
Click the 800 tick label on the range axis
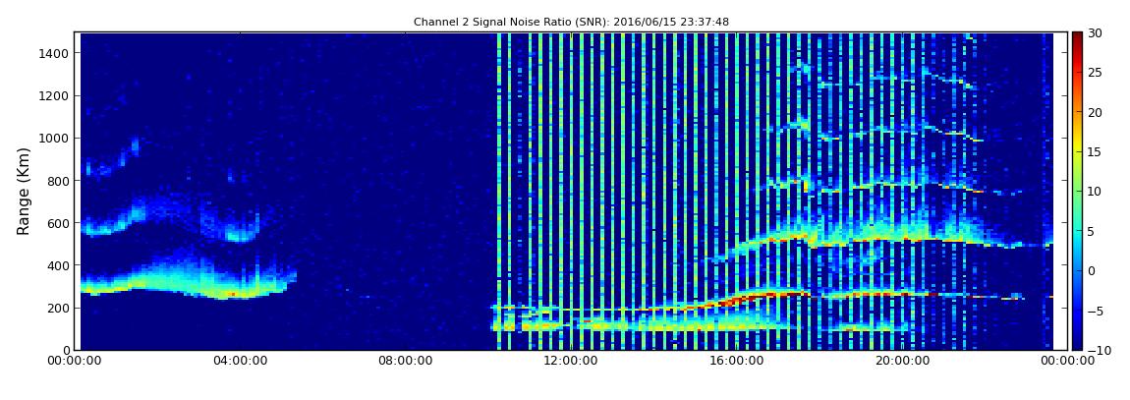pos(58,181)
